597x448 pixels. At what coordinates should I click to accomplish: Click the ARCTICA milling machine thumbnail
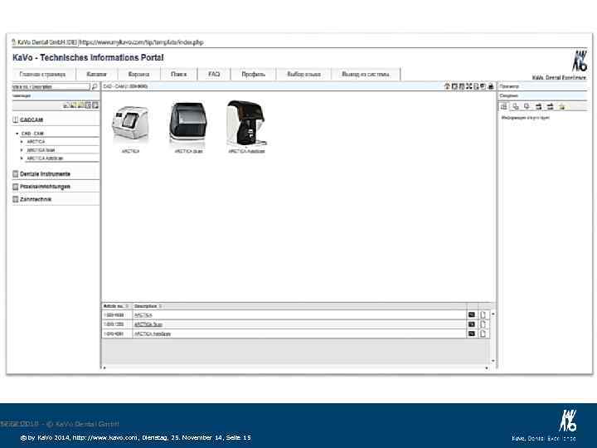pos(130,124)
